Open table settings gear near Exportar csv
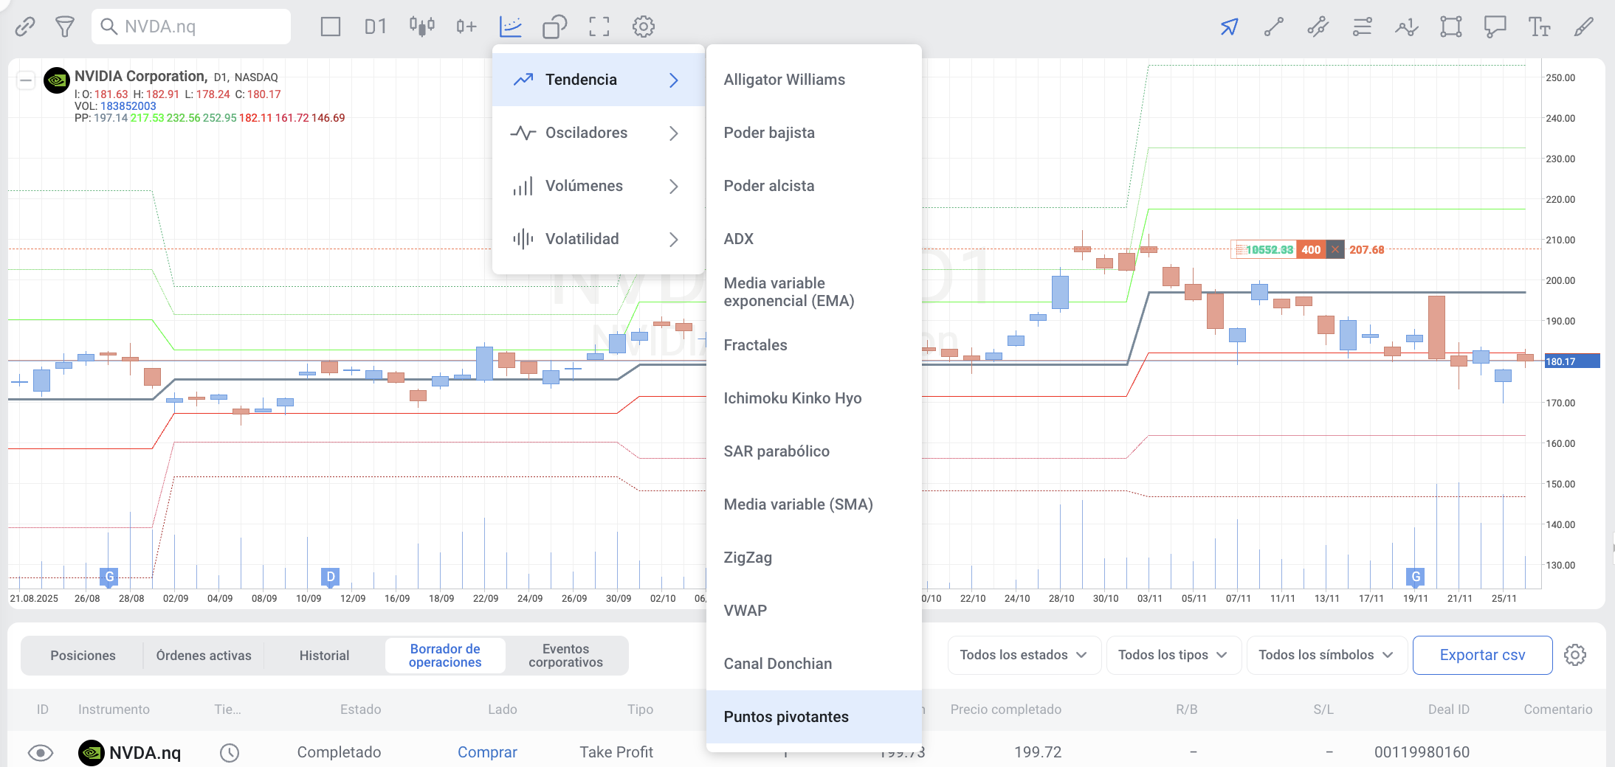The height and width of the screenshot is (767, 1615). [1575, 655]
